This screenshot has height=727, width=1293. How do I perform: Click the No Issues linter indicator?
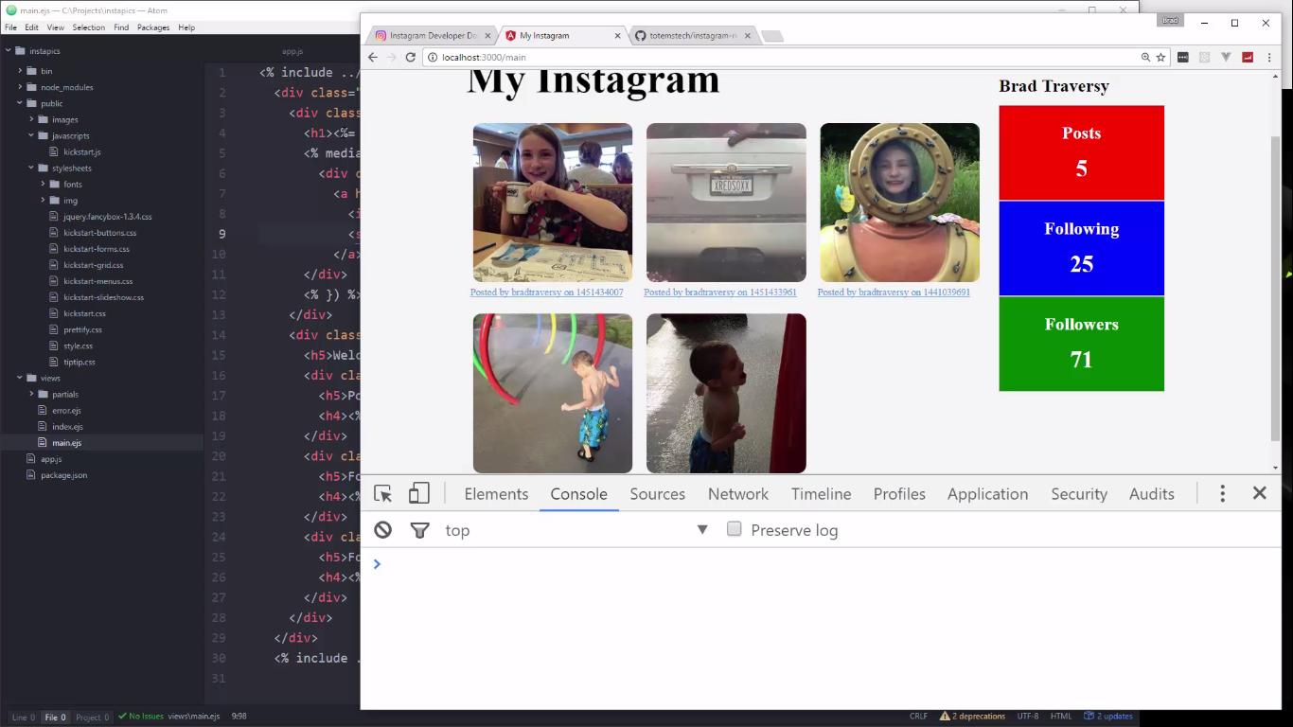point(141,717)
